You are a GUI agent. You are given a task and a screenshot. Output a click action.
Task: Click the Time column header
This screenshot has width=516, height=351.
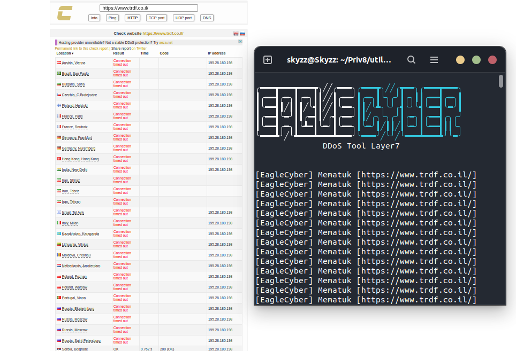(x=145, y=53)
